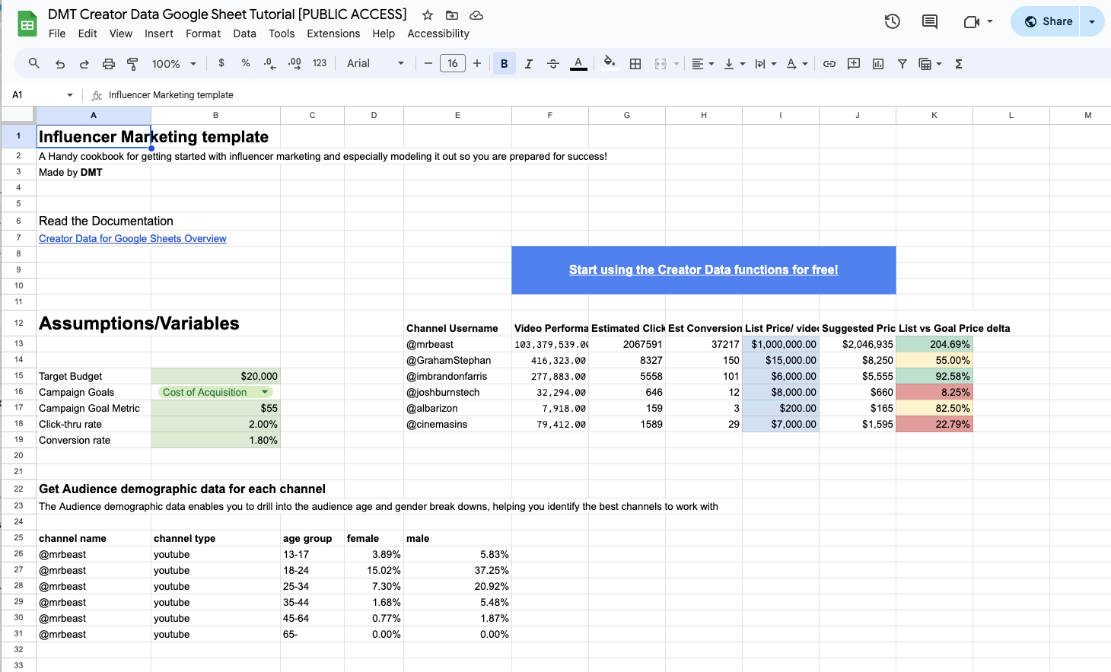Viewport: 1111px width, 672px height.
Task: Open Cost of Acquisition dropdown chip
Action: pos(216,392)
